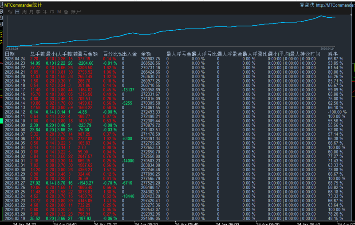Select the 2026.03.19 date row
This screenshot has width=355, height=225.
point(15,219)
